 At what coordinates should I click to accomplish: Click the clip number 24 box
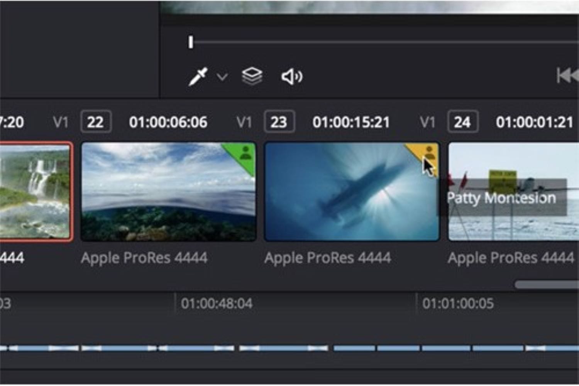pos(462,122)
